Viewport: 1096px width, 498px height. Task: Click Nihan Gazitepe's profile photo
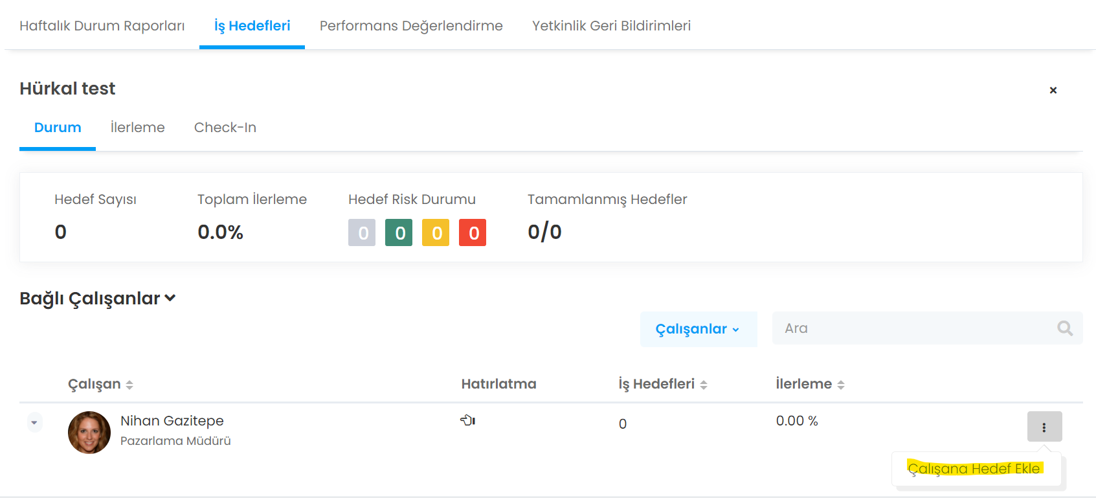tap(89, 433)
